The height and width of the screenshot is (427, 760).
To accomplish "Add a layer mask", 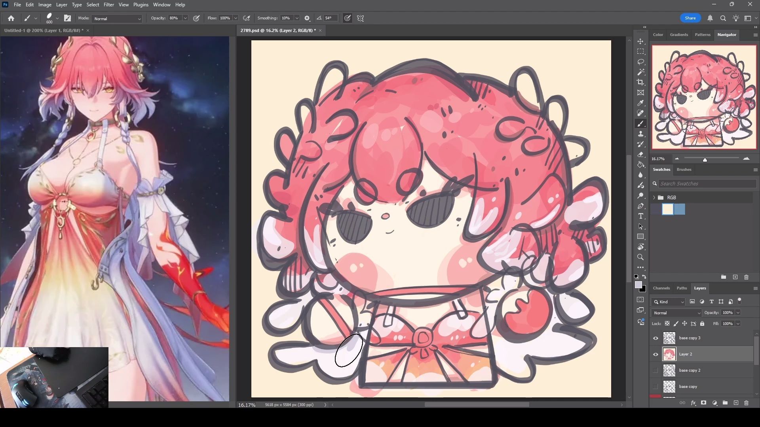I will (703, 403).
